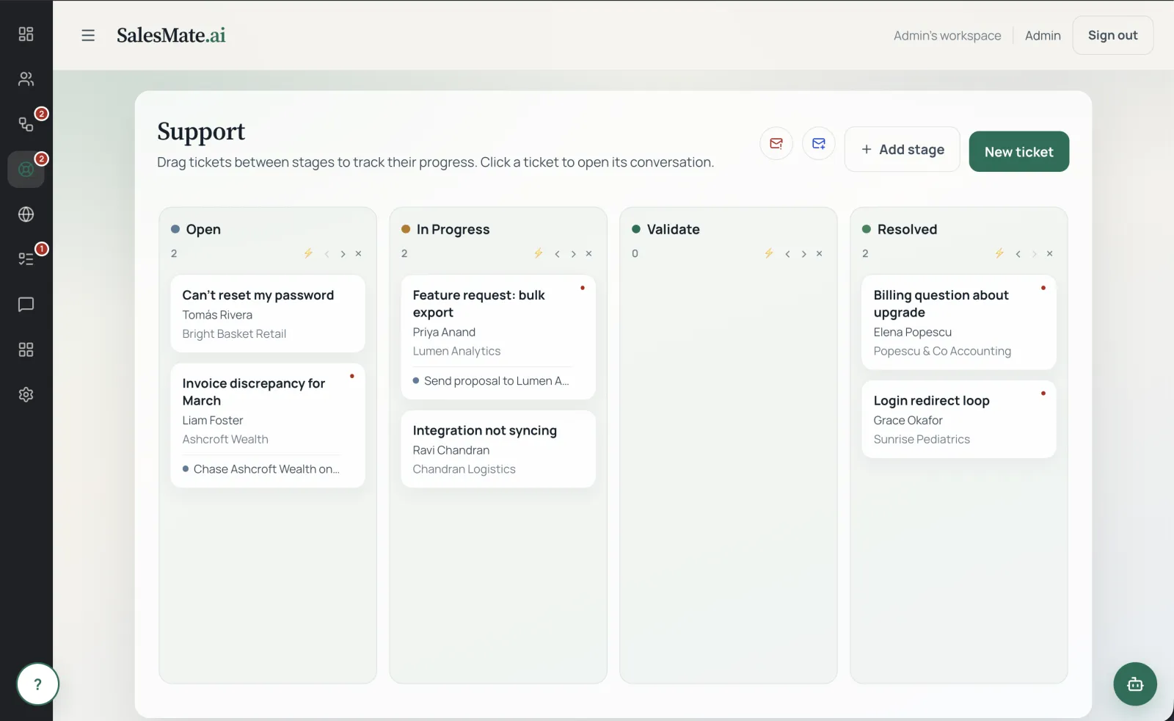Delete the In Progress stage with x
Screen dimensions: 1174x721
pos(589,254)
